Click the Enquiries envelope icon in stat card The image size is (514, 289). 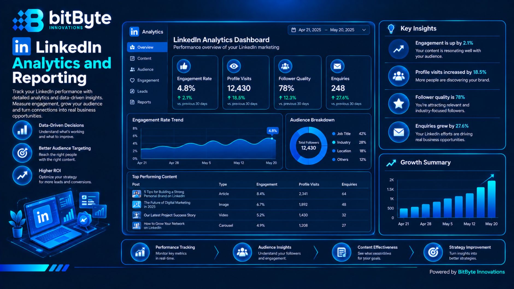click(337, 66)
